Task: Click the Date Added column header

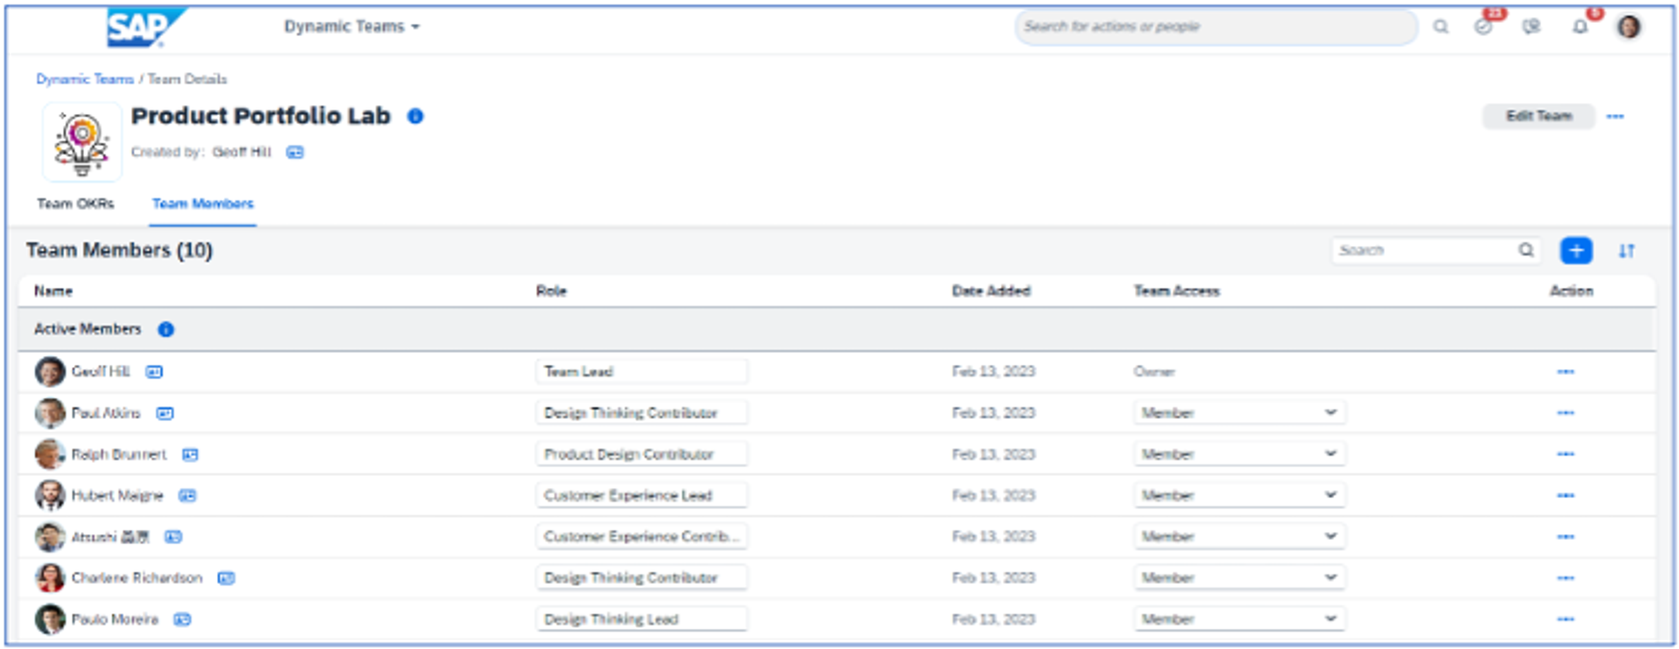Action: tap(991, 291)
